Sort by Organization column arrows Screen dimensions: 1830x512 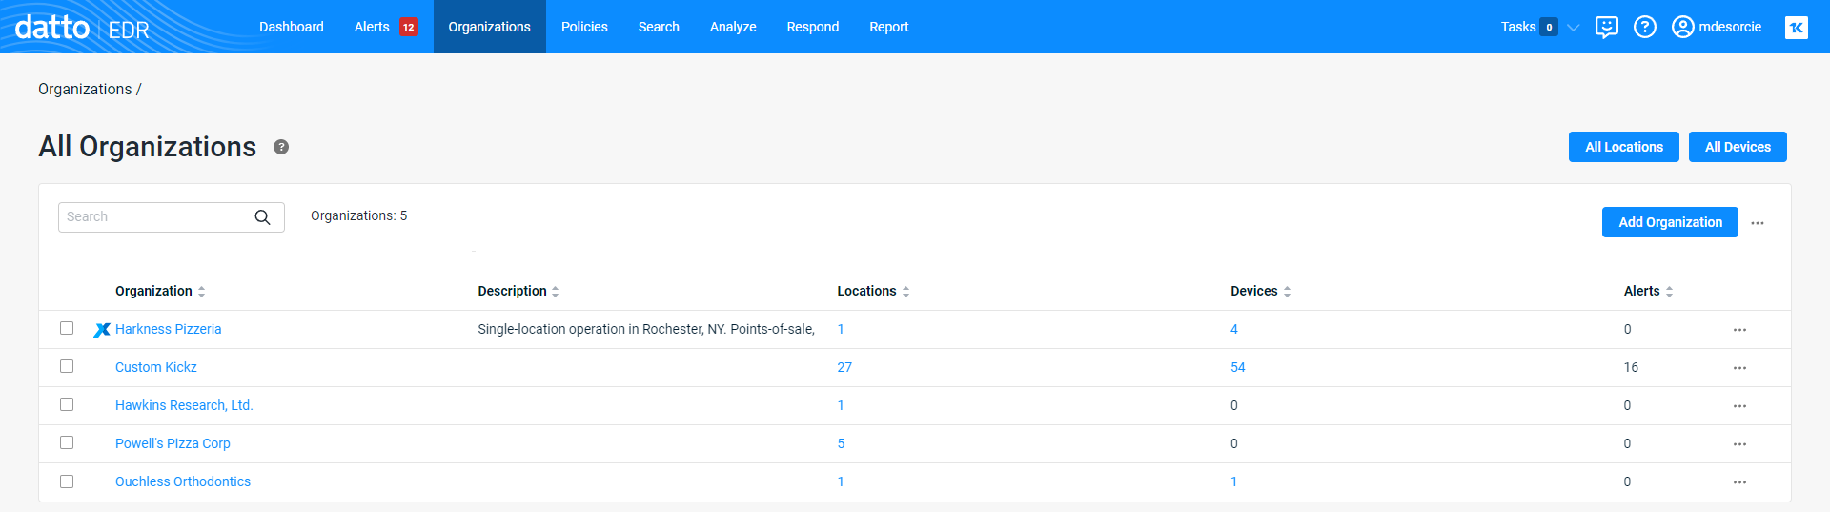(202, 292)
